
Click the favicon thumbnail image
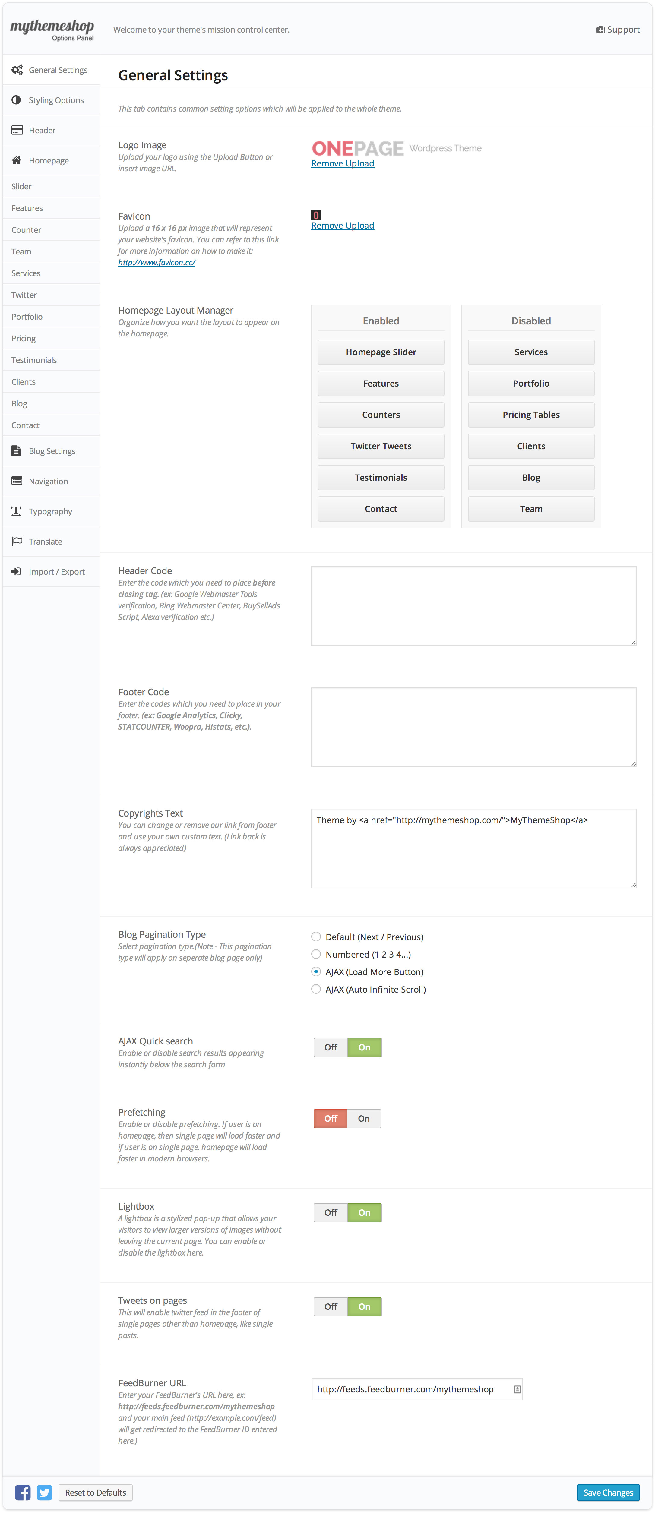316,215
